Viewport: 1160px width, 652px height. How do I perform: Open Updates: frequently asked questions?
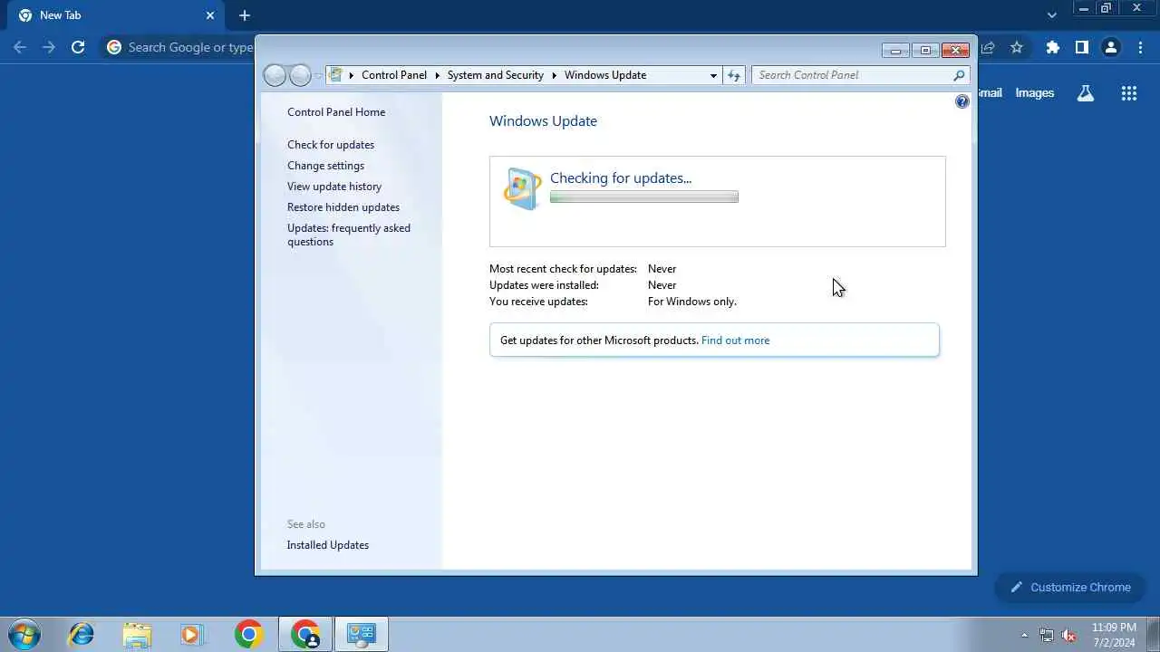coord(349,235)
